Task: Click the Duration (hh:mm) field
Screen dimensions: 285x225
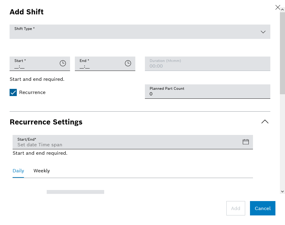Action: pyautogui.click(x=207, y=66)
